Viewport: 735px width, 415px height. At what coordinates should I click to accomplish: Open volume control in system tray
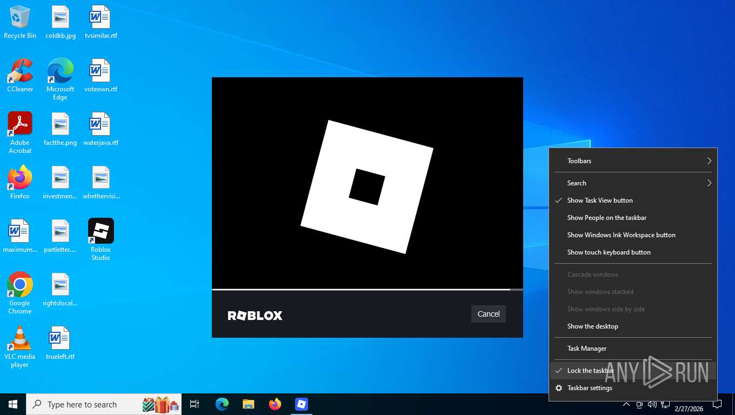click(x=652, y=404)
